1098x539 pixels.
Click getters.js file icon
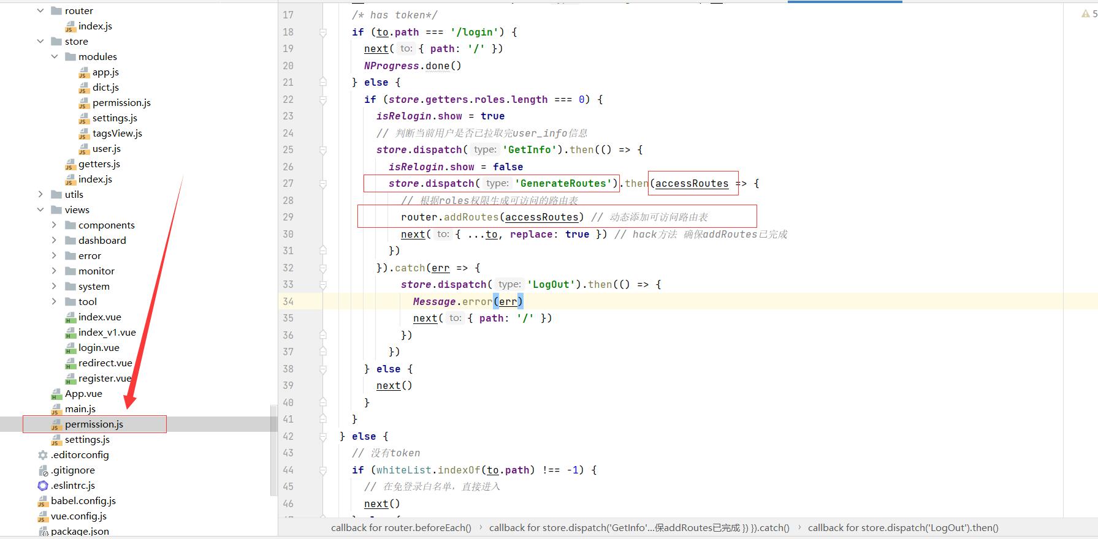[x=71, y=164]
